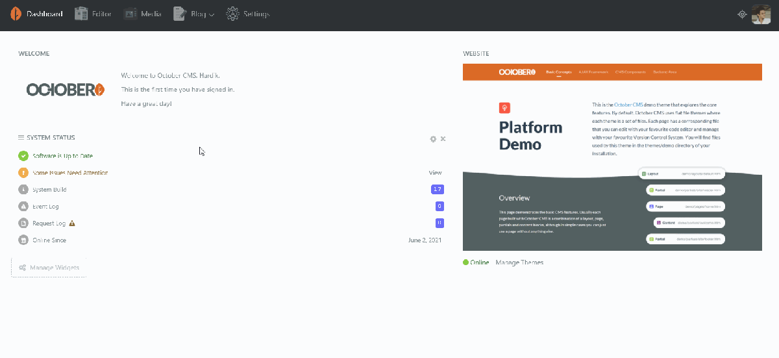This screenshot has width=779, height=358.
Task: Open the Dashboard section in top navigation
Action: click(x=36, y=14)
